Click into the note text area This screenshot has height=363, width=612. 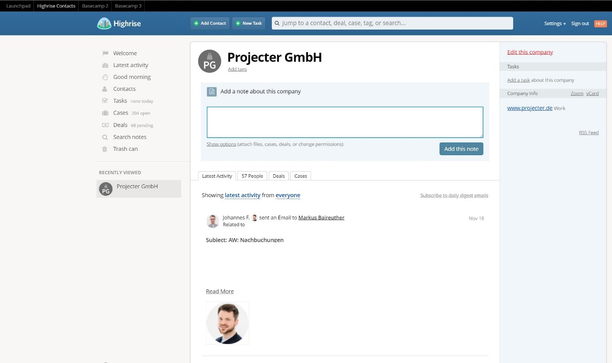[x=345, y=122]
